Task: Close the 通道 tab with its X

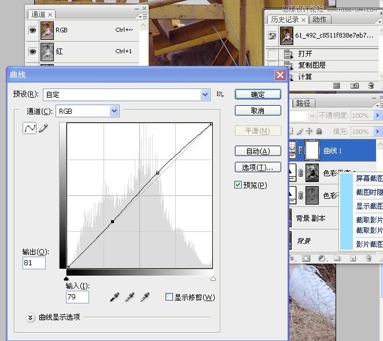Action: (50, 14)
